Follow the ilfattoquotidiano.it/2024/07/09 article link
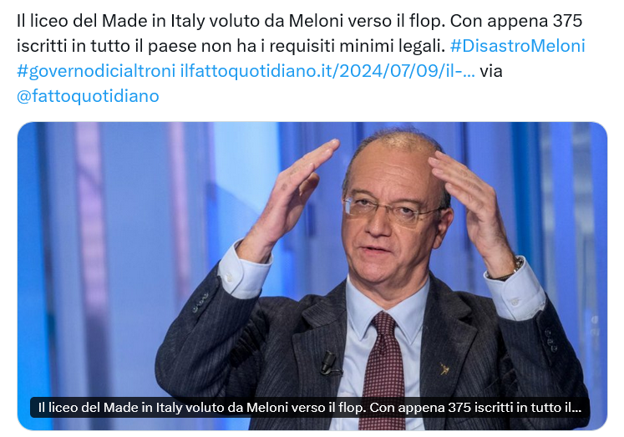This screenshot has height=437, width=624. click(327, 71)
